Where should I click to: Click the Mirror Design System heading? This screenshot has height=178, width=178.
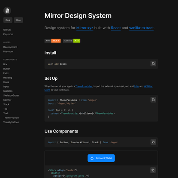78,15
